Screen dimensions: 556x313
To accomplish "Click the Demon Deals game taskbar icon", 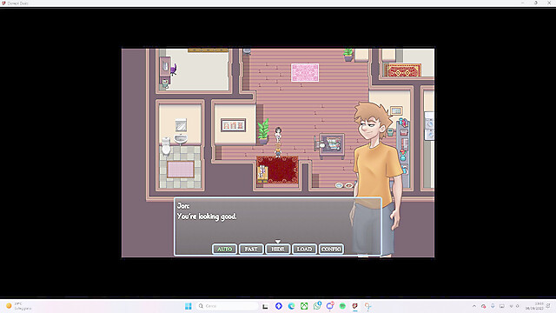I will point(355,306).
